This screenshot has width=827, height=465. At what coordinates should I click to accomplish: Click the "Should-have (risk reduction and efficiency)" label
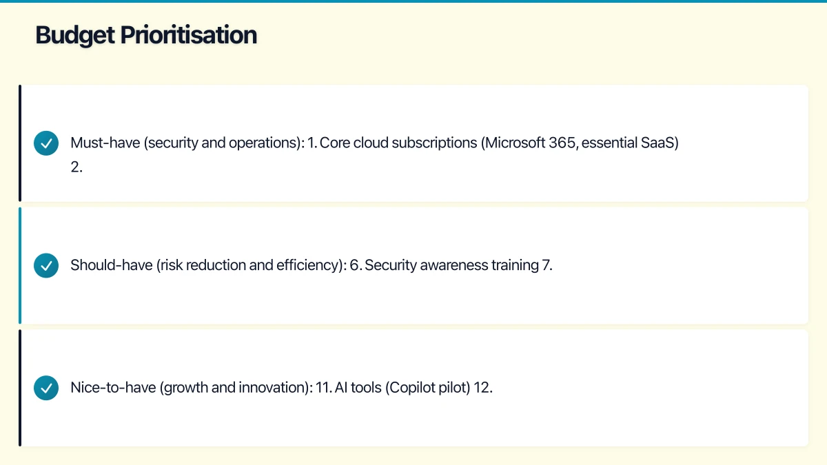pos(207,265)
